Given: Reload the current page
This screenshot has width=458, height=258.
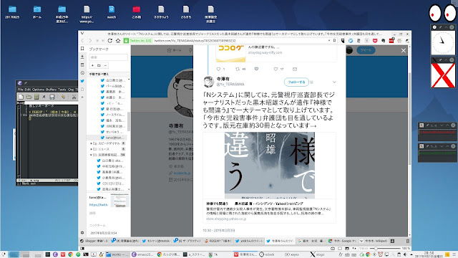Looking at the screenshot, I should pos(109,41).
